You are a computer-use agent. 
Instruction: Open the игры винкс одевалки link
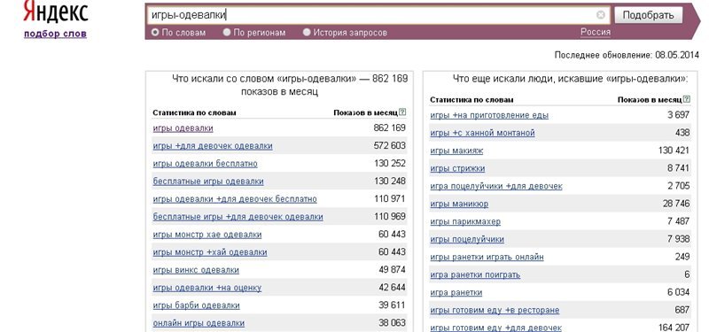(196, 270)
